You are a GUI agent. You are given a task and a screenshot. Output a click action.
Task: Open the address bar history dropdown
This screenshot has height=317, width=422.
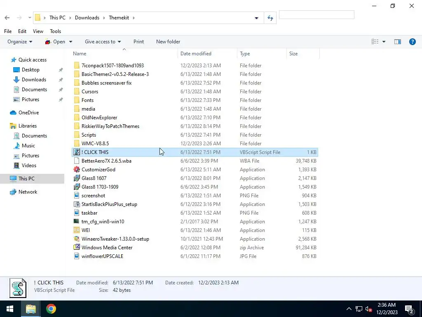tap(256, 18)
